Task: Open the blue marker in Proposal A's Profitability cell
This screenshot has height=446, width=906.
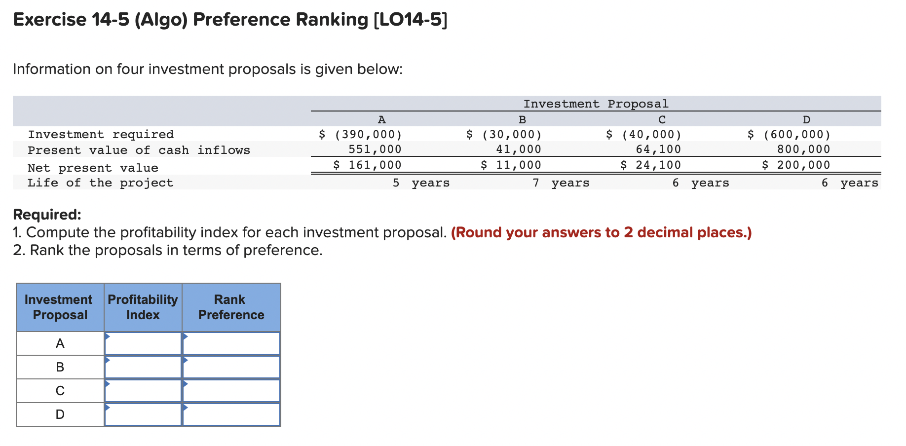Action: pyautogui.click(x=107, y=337)
